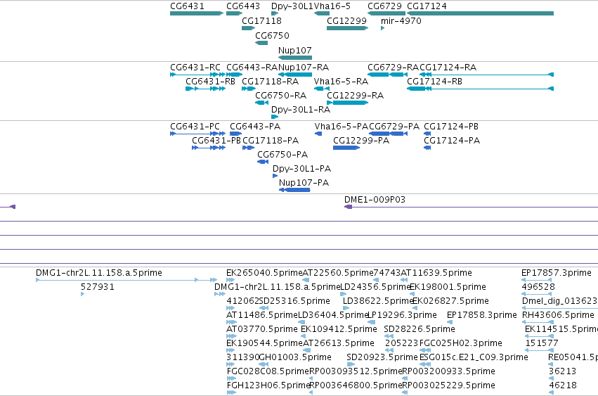Select the CG12299 gene label
This screenshot has width=598, height=396.
coord(346,20)
